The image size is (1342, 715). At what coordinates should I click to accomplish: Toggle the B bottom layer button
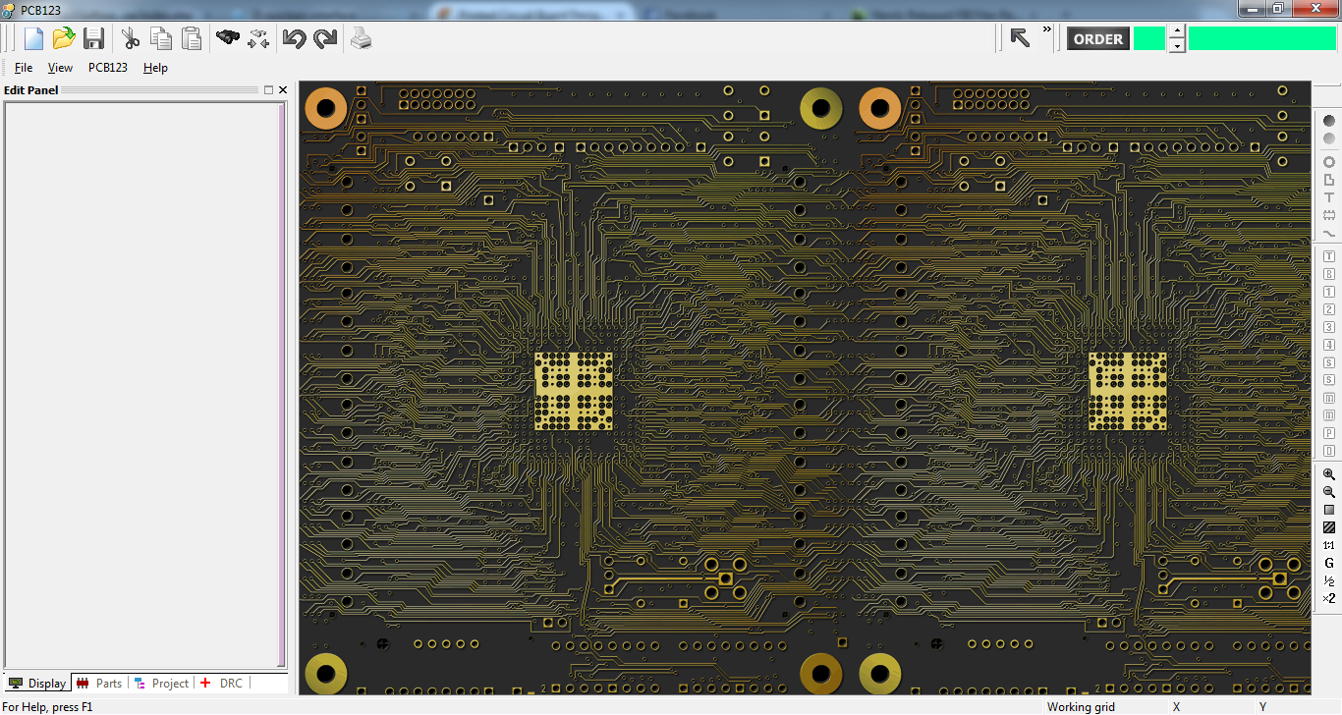point(1328,274)
